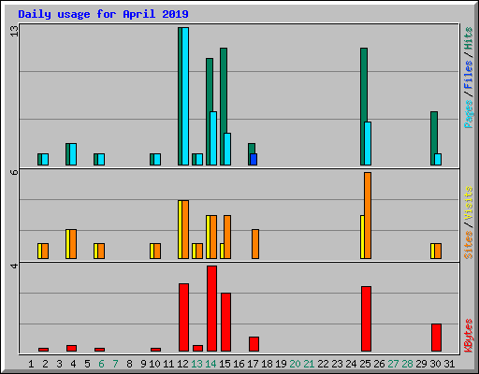479x374 pixels.
Task: Click the yellow Visits bar on day 25
Action: tap(362, 237)
